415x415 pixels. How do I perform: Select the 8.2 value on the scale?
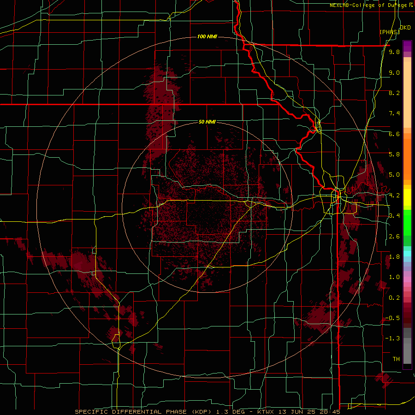point(394,93)
